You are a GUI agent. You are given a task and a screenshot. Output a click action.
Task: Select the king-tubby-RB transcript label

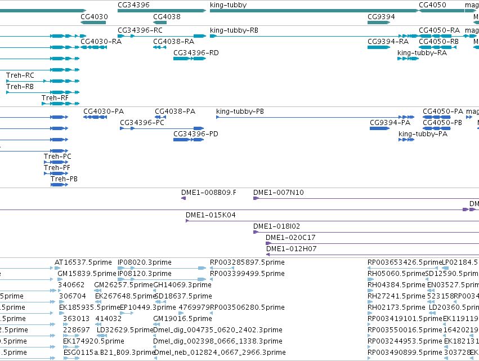(x=234, y=30)
